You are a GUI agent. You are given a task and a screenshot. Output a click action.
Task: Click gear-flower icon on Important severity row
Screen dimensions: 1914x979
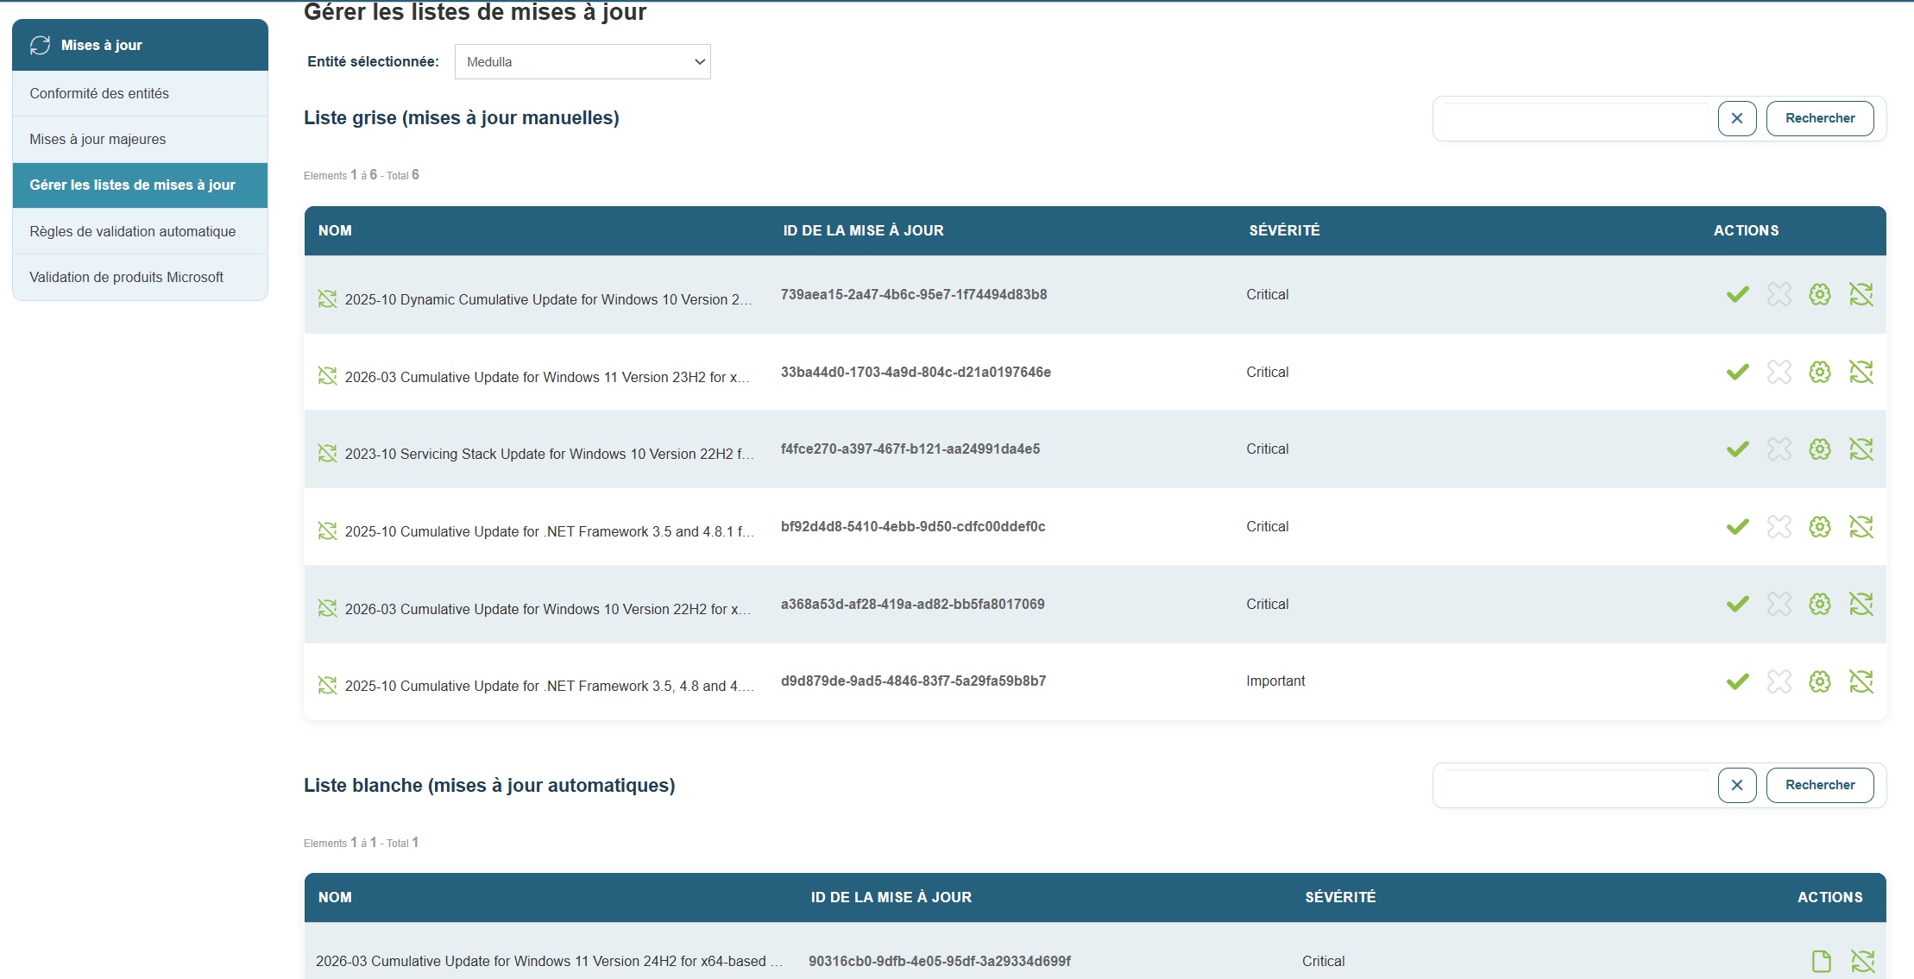pos(1820,681)
